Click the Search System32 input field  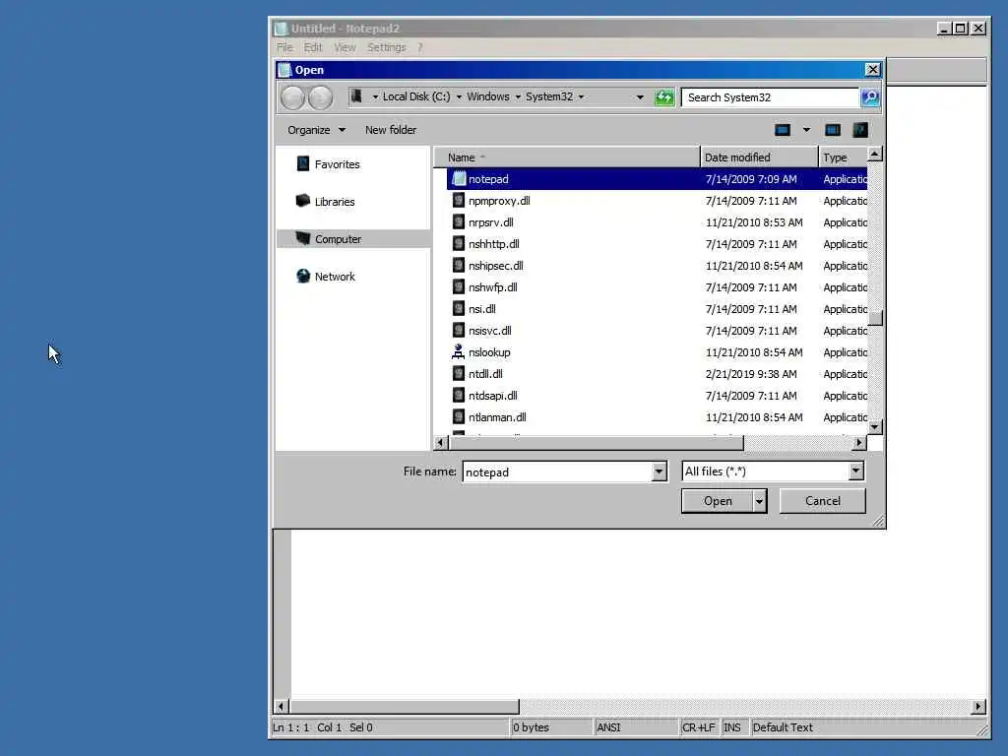pos(770,97)
